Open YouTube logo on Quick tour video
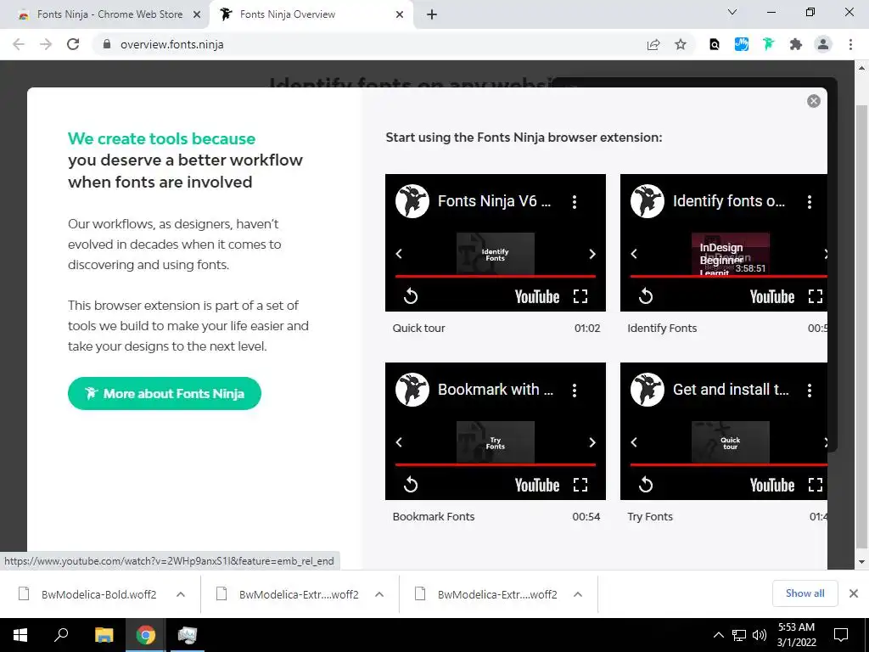Viewport: 869px width, 652px height. click(537, 296)
